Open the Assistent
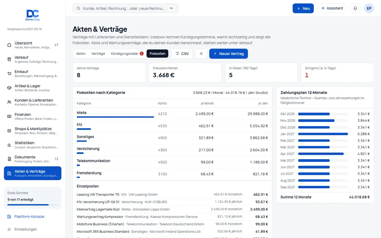The height and width of the screenshot is (238, 381). (332, 8)
